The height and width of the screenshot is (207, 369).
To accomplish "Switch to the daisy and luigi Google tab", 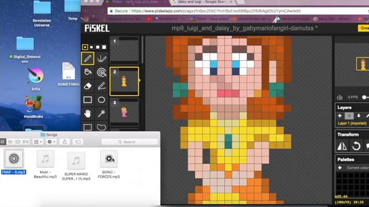I will click(x=202, y=2).
